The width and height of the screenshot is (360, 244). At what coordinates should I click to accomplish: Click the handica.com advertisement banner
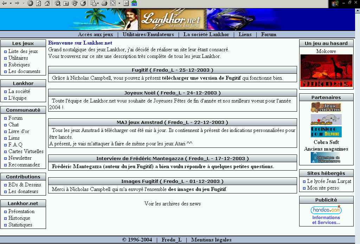pyautogui.click(x=326, y=215)
